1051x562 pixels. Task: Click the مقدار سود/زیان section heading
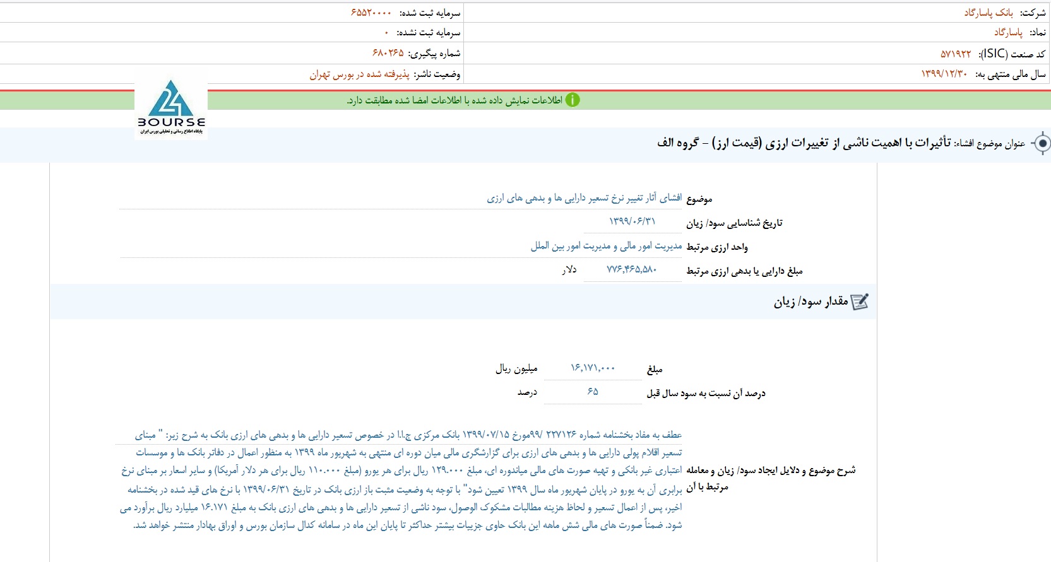pyautogui.click(x=811, y=302)
